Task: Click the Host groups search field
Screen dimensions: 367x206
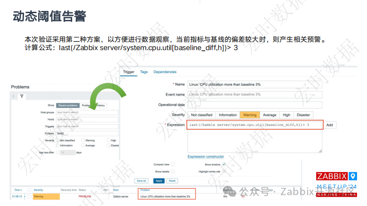Action: (87, 112)
